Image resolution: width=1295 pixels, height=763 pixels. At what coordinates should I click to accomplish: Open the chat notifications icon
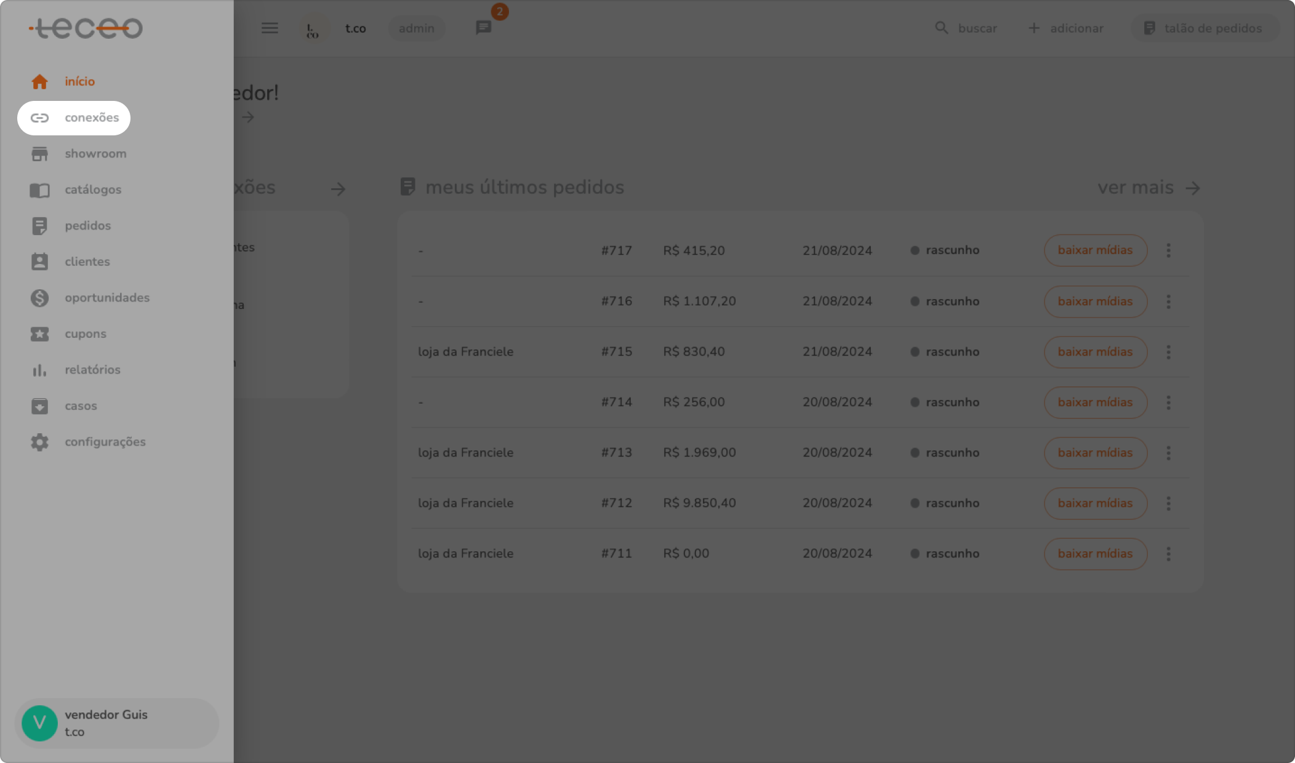tap(484, 28)
